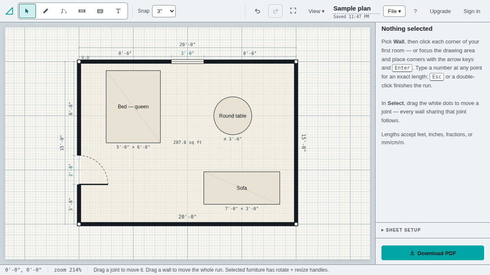Click the 287.0 sq ft area label

click(188, 142)
